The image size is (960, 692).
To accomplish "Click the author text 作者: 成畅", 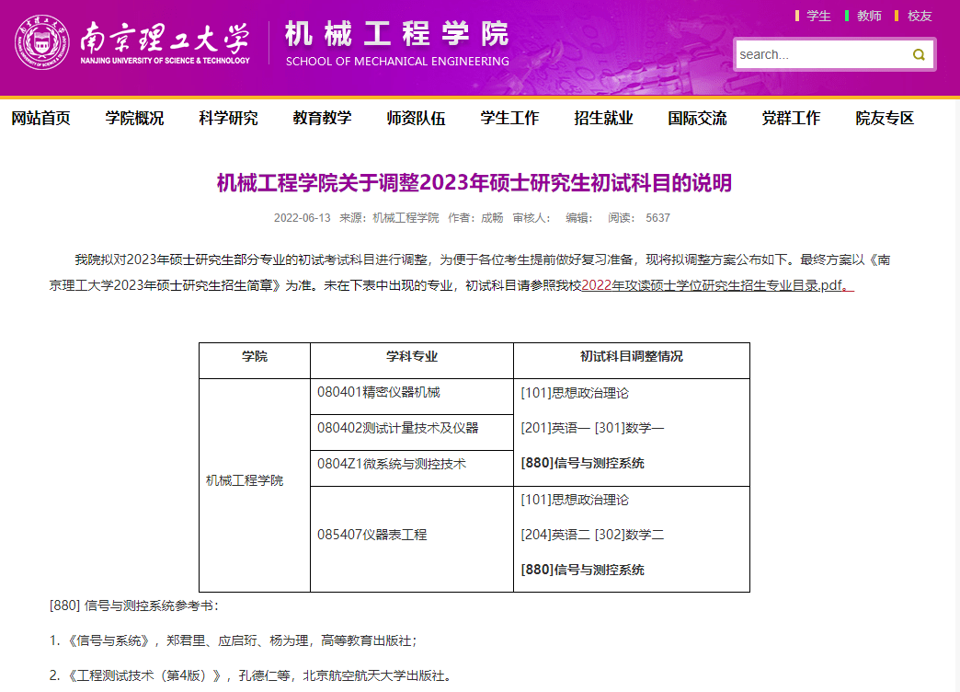I will 475,218.
